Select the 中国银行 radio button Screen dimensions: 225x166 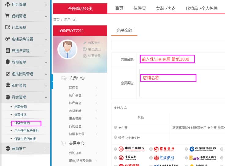116,158
